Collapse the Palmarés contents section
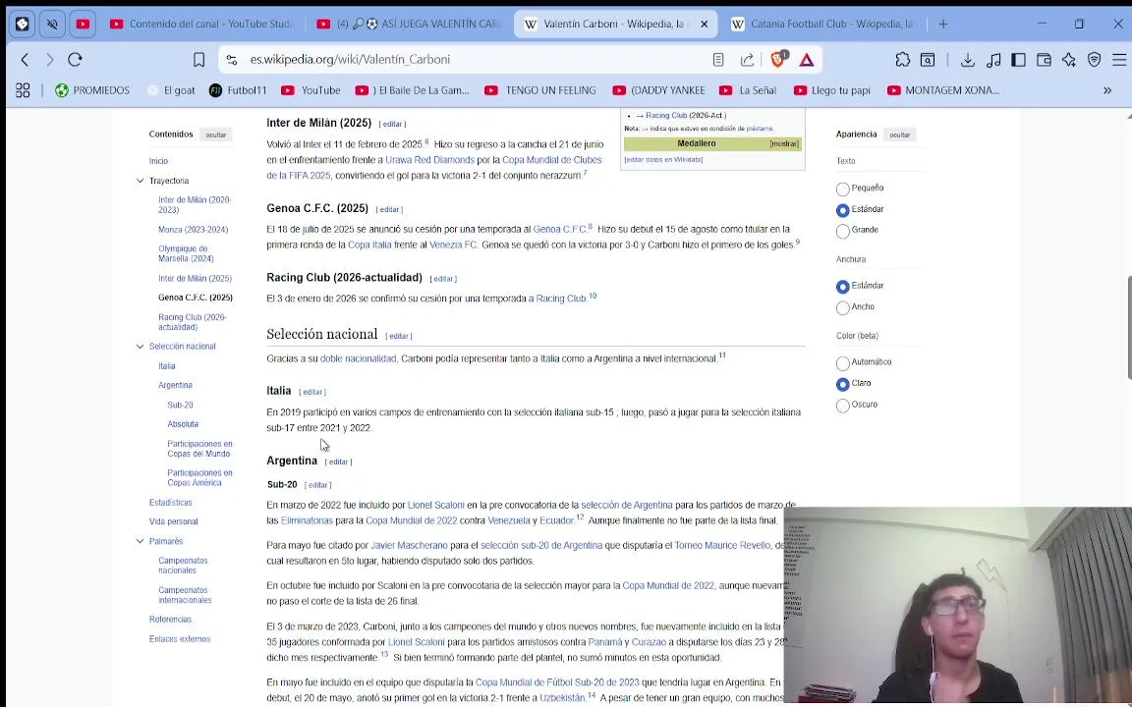Image resolution: width=1132 pixels, height=707 pixels. tap(141, 541)
